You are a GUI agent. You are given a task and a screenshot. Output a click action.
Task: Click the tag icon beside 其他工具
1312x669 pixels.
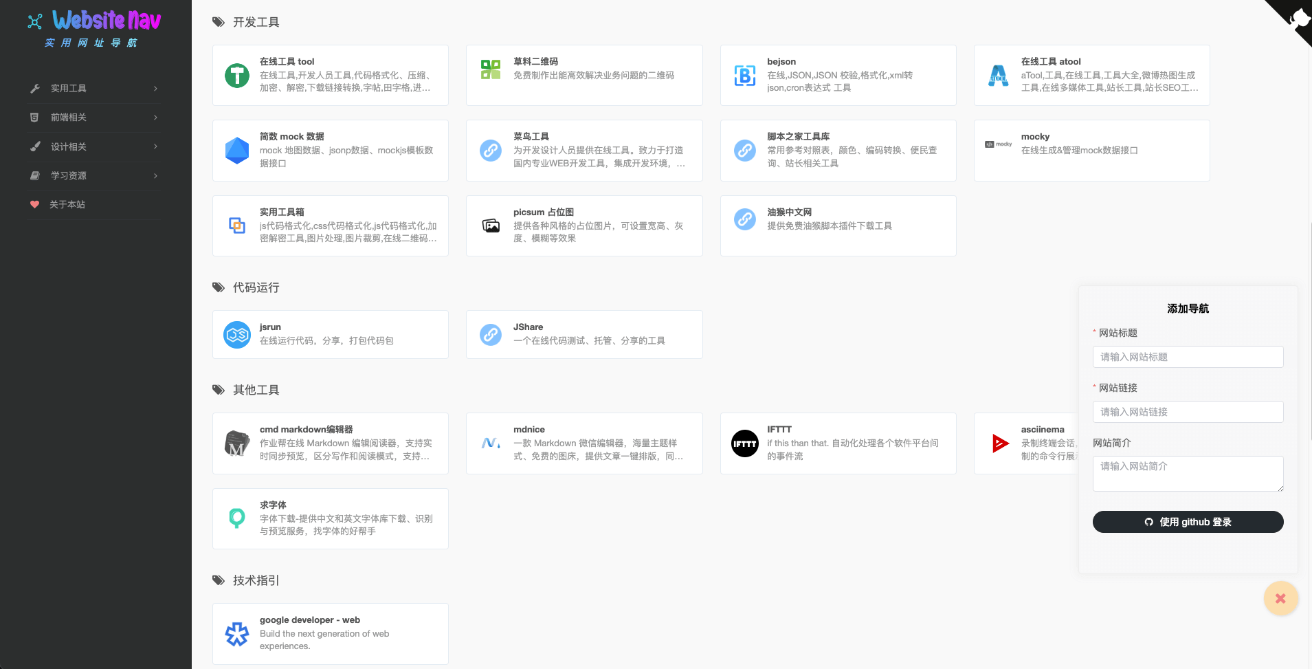219,390
